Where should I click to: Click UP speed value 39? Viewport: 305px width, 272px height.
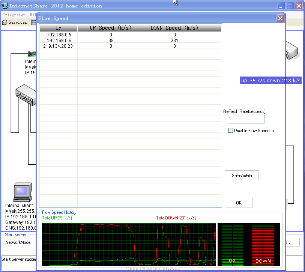tap(111, 41)
